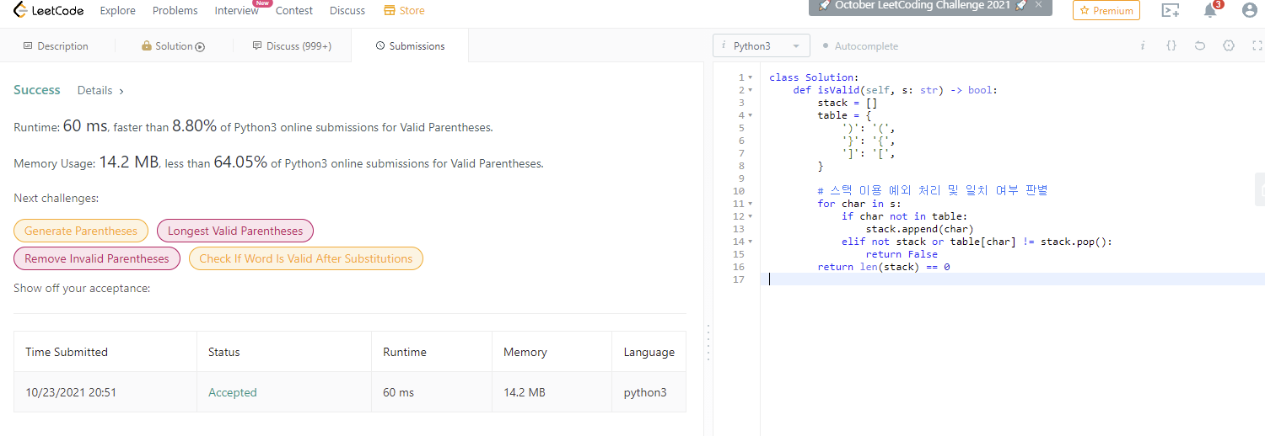Enter fullscreen editor mode
1265x436 pixels.
(x=1257, y=45)
